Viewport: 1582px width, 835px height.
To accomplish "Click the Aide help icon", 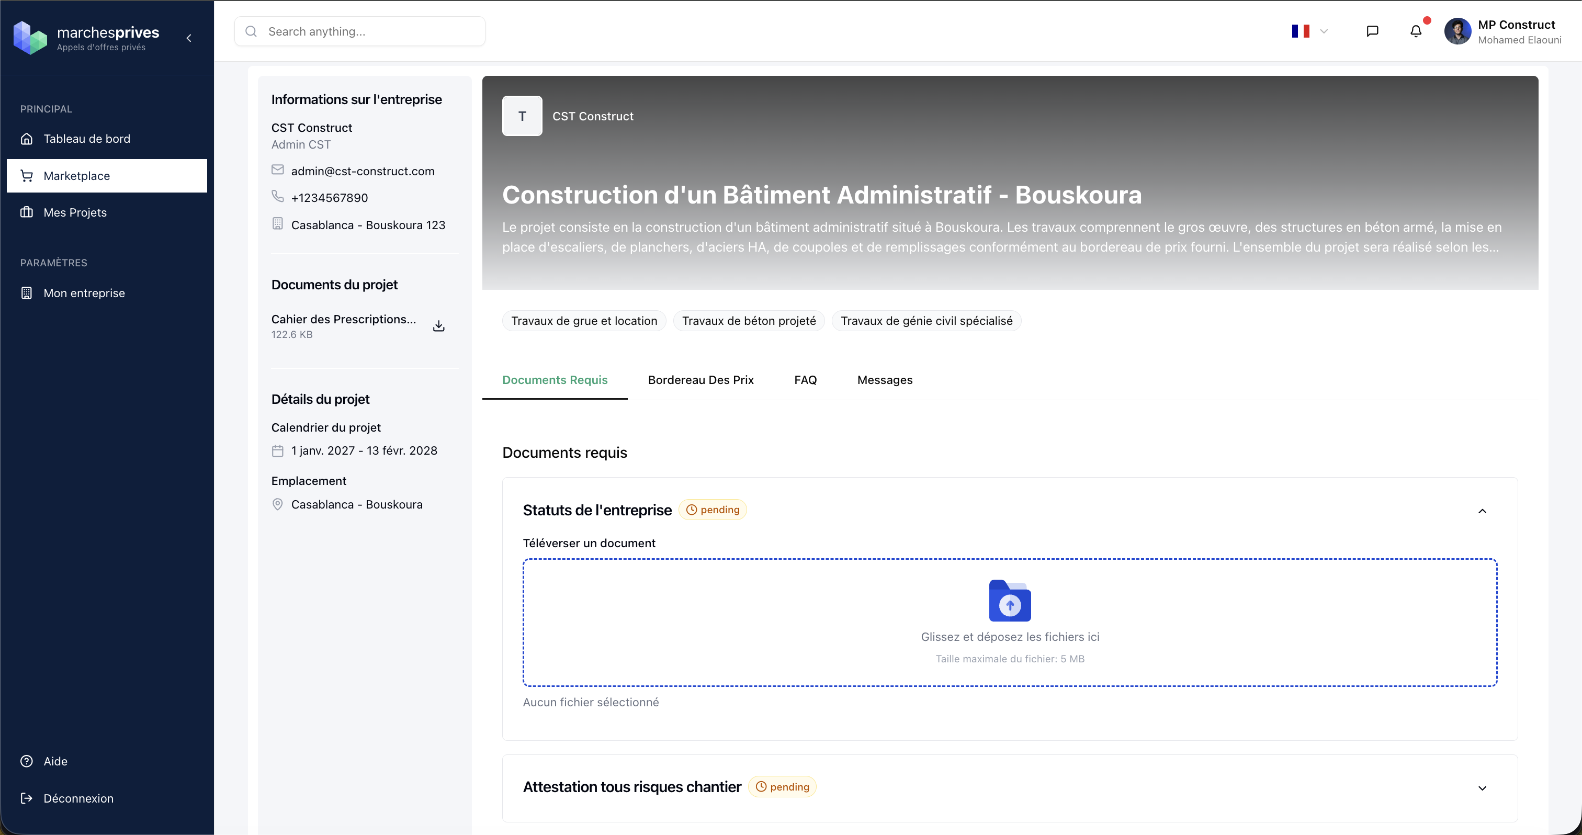I will 26,761.
